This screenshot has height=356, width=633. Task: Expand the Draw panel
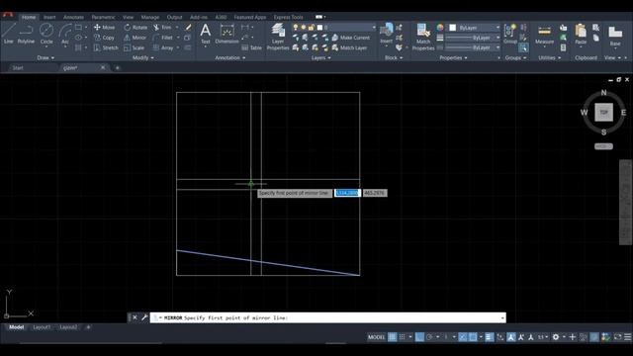pos(45,57)
